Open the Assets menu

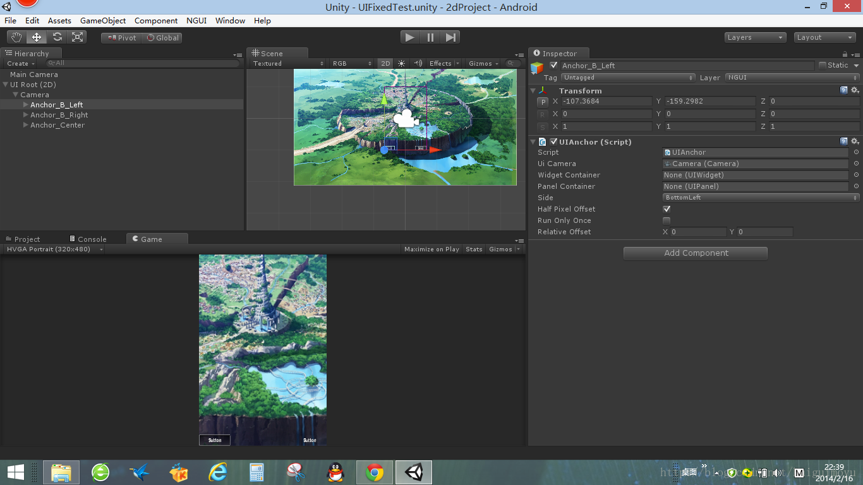[x=59, y=20]
